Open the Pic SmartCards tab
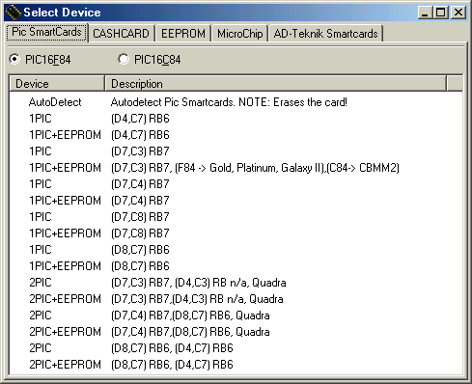Image resolution: width=472 pixels, height=384 pixels. point(46,32)
